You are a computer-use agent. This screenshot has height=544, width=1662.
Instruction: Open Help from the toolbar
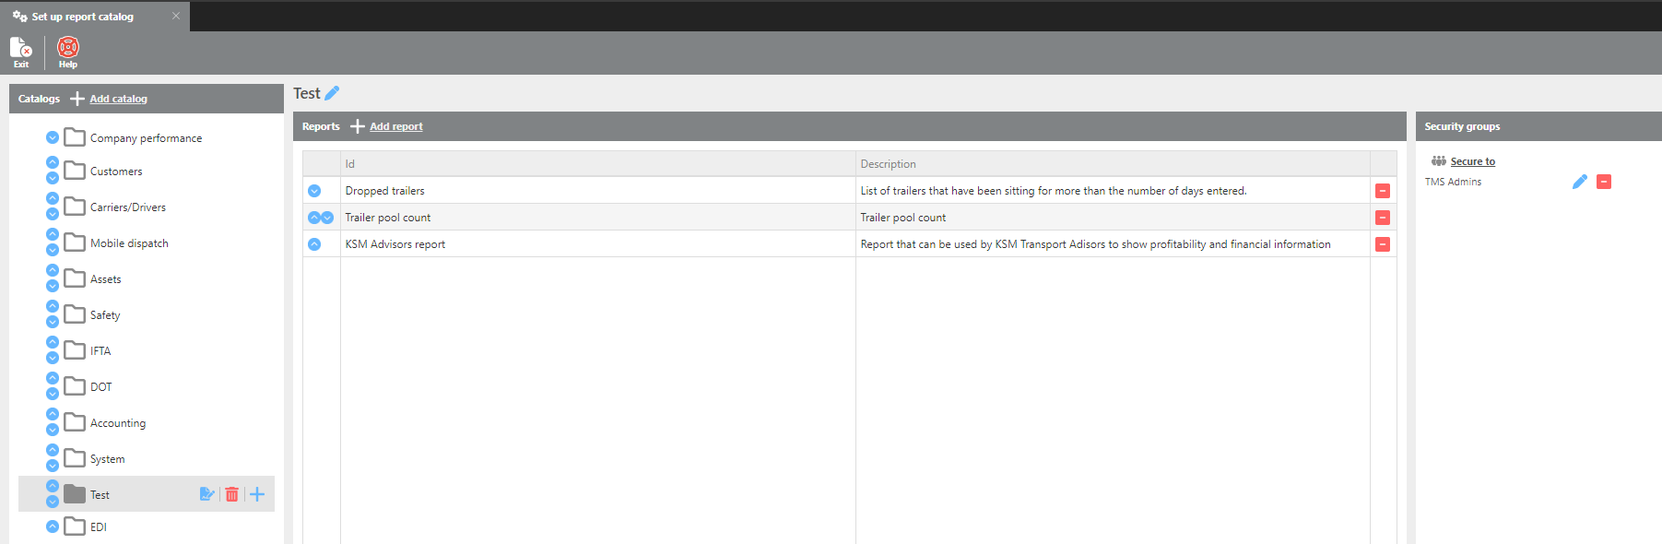68,52
